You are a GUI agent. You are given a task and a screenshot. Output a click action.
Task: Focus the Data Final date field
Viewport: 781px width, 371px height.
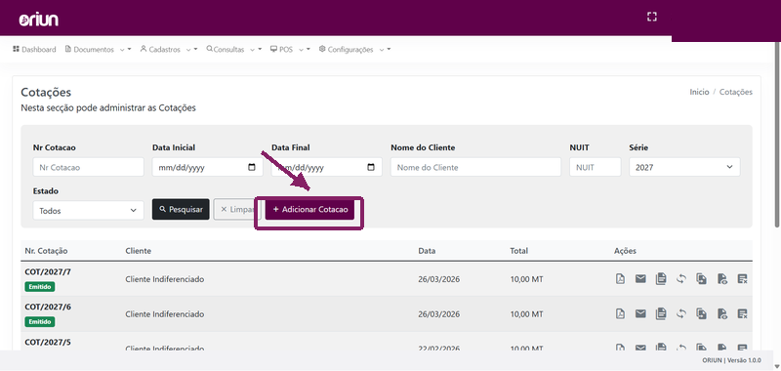pos(327,167)
